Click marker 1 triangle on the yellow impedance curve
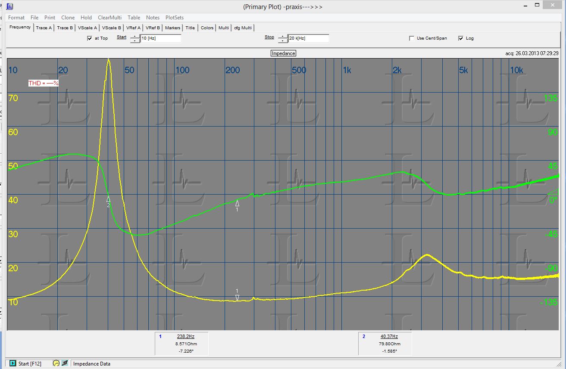 coord(237,298)
